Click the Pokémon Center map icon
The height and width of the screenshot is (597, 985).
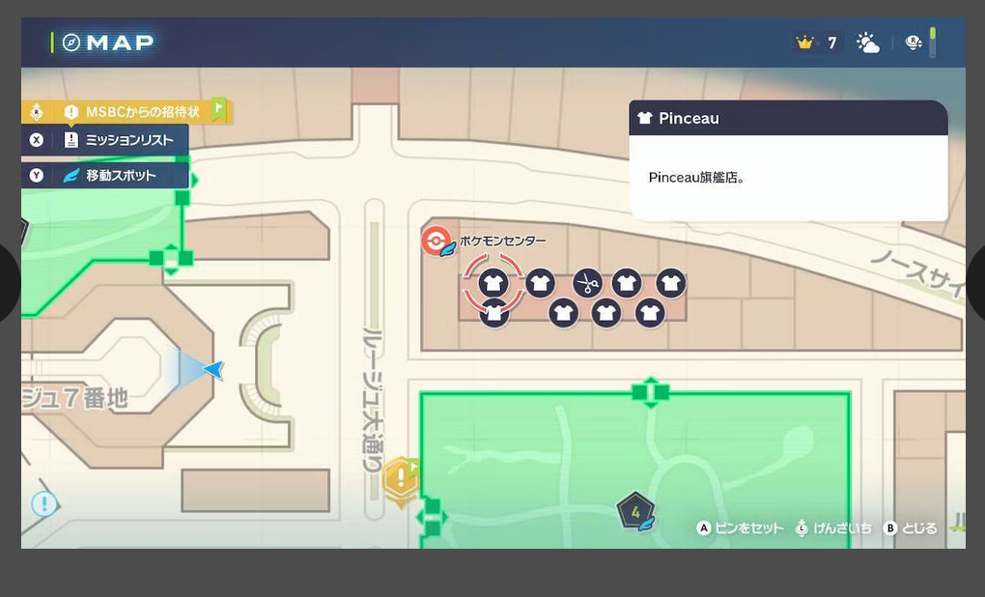436,241
